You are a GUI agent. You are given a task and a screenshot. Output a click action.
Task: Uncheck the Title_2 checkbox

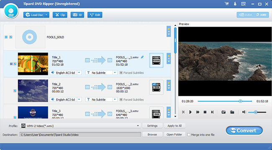point(15,91)
